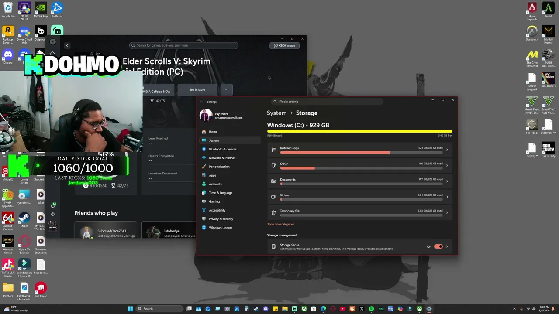Select the NVIDIA App desktop icon

(x=41, y=10)
